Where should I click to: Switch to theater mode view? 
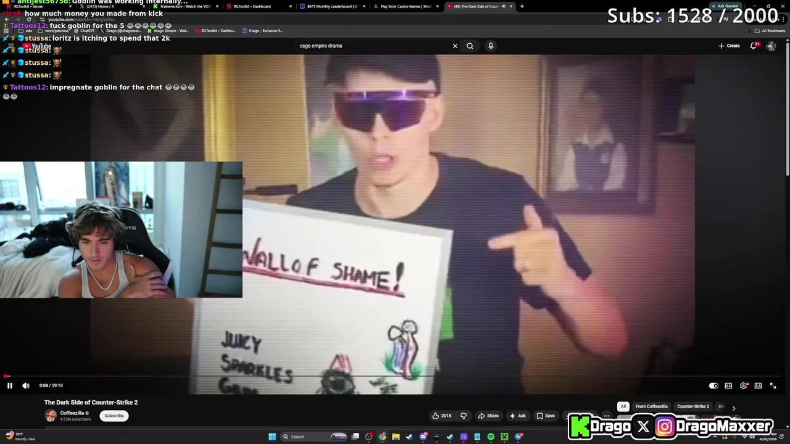758,385
